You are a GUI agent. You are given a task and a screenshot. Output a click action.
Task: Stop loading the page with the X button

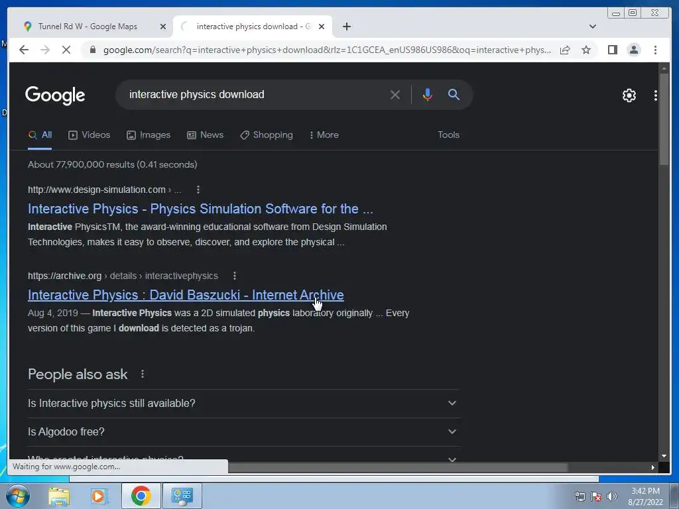pos(66,50)
